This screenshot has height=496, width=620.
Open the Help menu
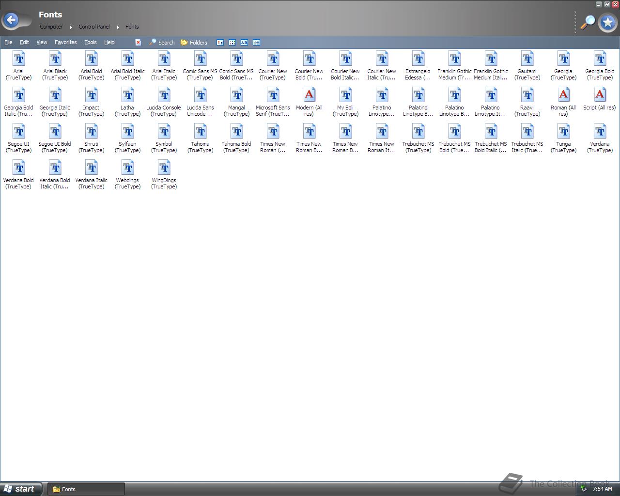point(109,42)
